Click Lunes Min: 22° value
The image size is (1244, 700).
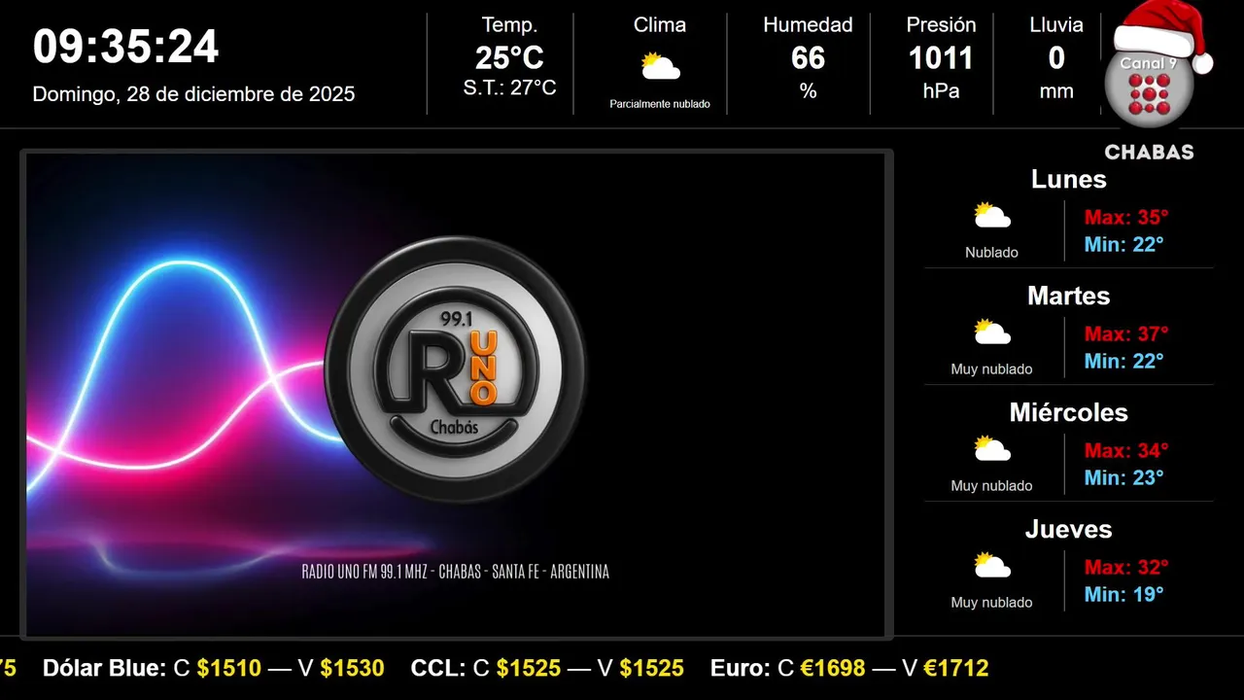click(1123, 244)
